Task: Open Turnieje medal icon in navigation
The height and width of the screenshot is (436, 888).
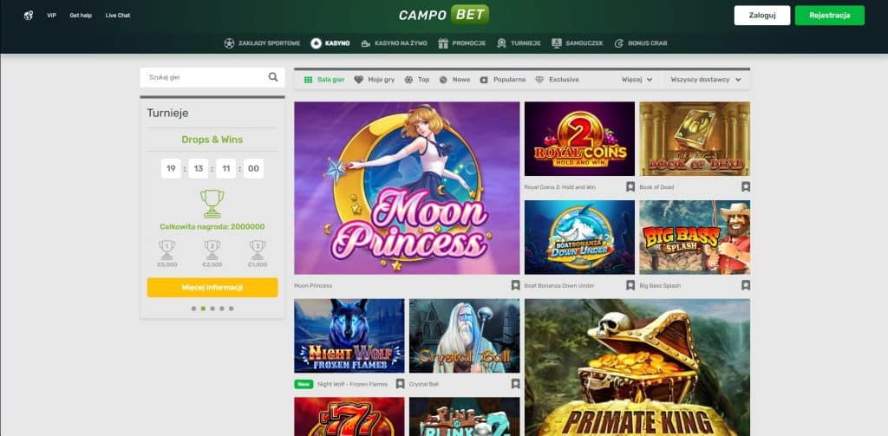Action: point(501,43)
